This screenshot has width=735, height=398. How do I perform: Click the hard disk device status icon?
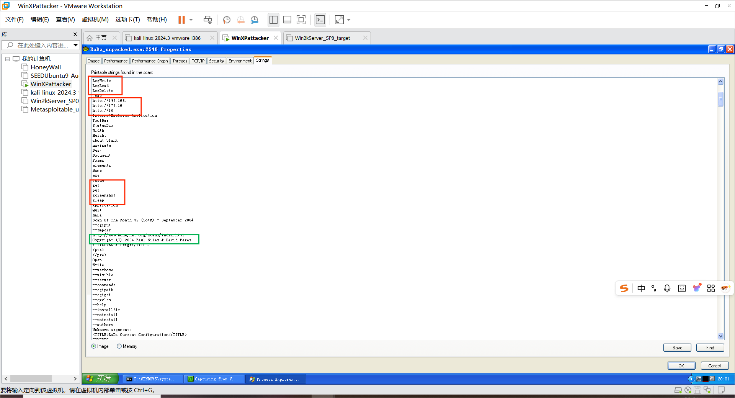(678, 390)
